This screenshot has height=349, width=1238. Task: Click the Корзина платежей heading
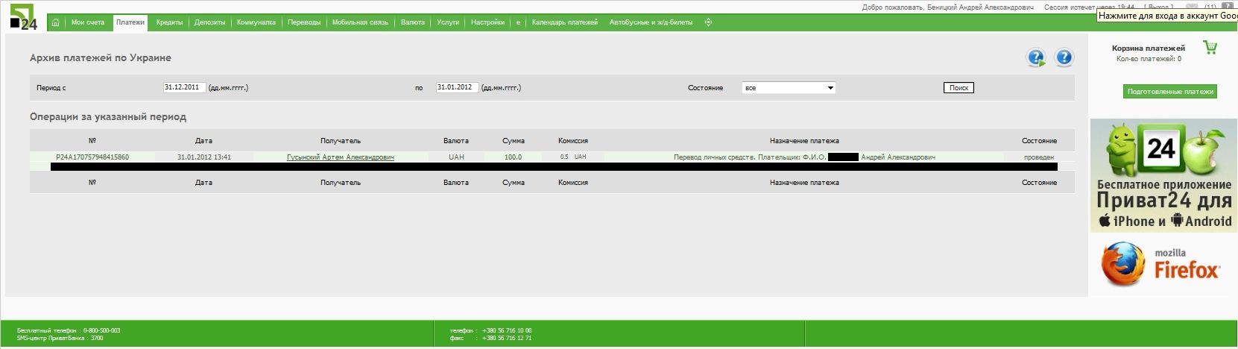1148,48
